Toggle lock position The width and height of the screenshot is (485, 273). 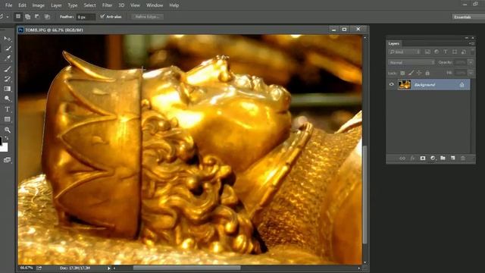pos(419,73)
